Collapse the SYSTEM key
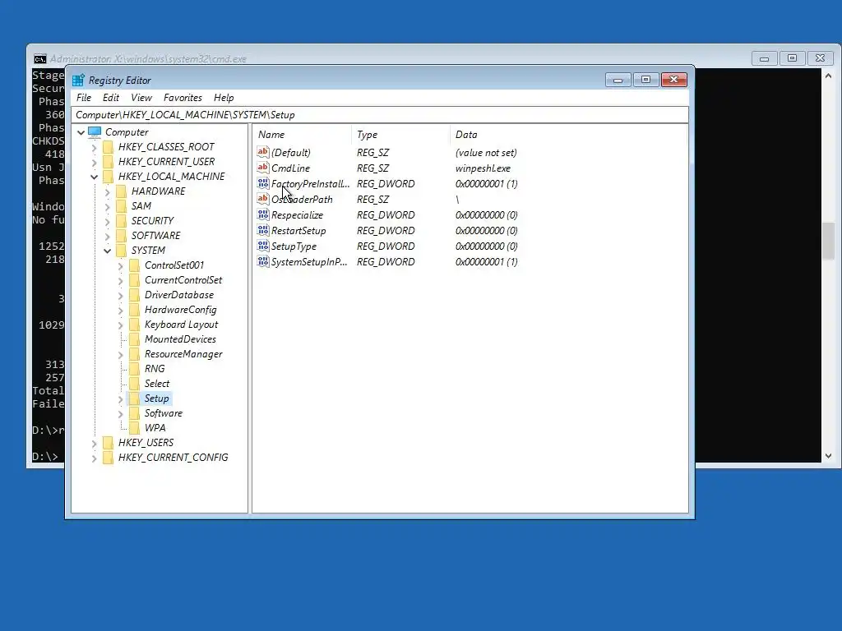 (108, 251)
